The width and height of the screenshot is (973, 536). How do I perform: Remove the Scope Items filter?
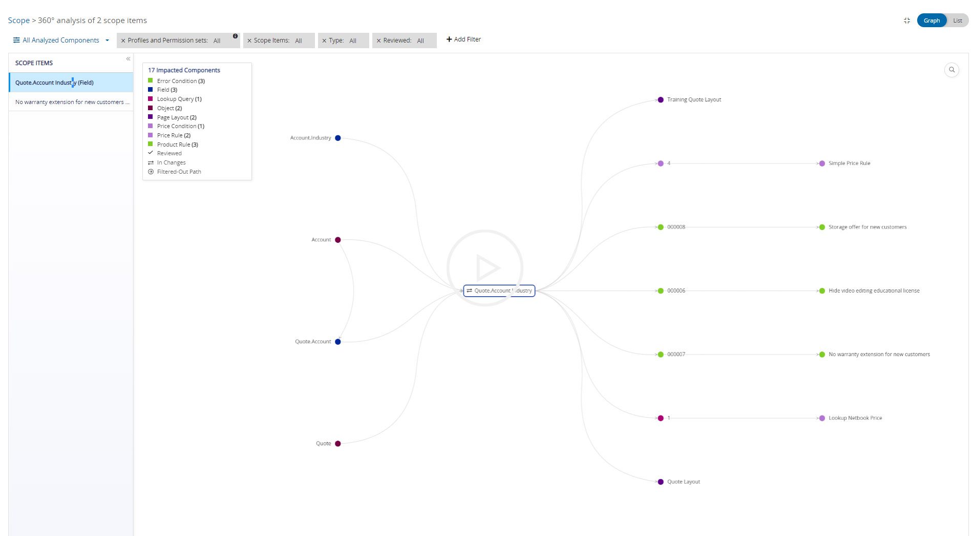coord(249,40)
